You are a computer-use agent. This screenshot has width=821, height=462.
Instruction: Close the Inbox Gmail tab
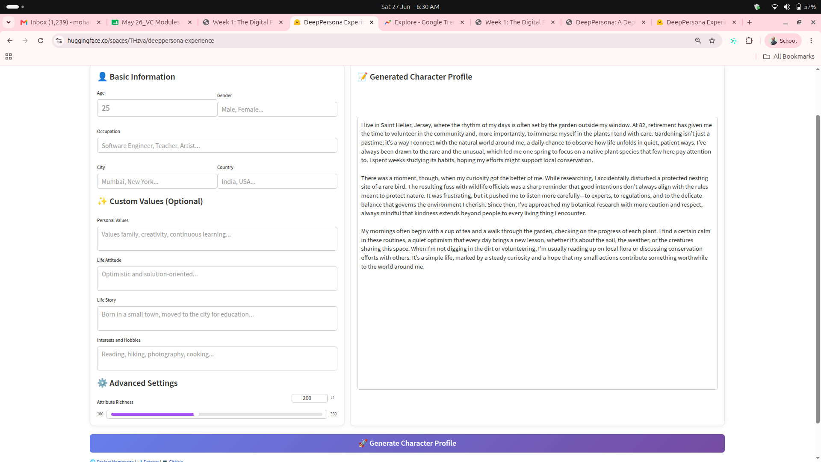[x=99, y=22]
